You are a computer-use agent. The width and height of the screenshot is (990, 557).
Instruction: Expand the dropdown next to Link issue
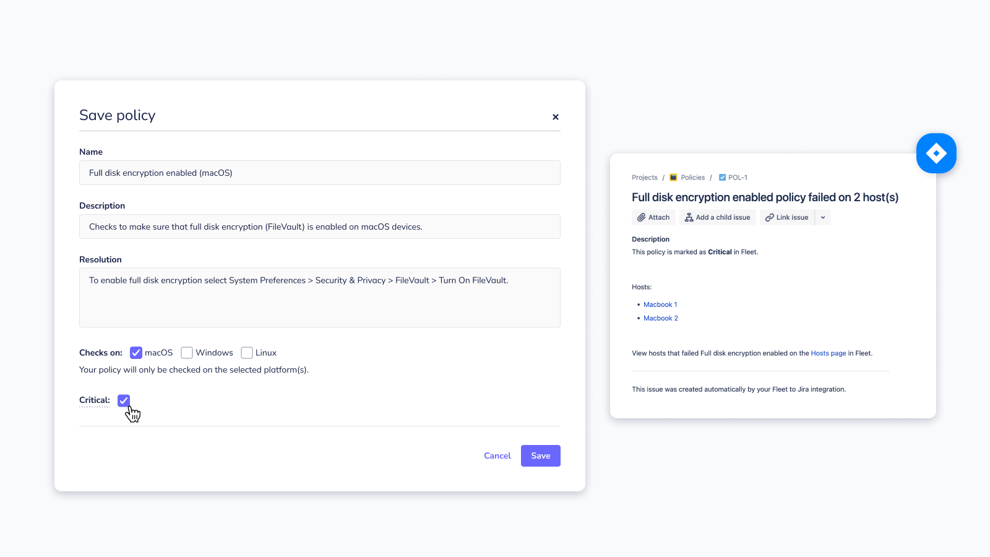[x=823, y=217]
